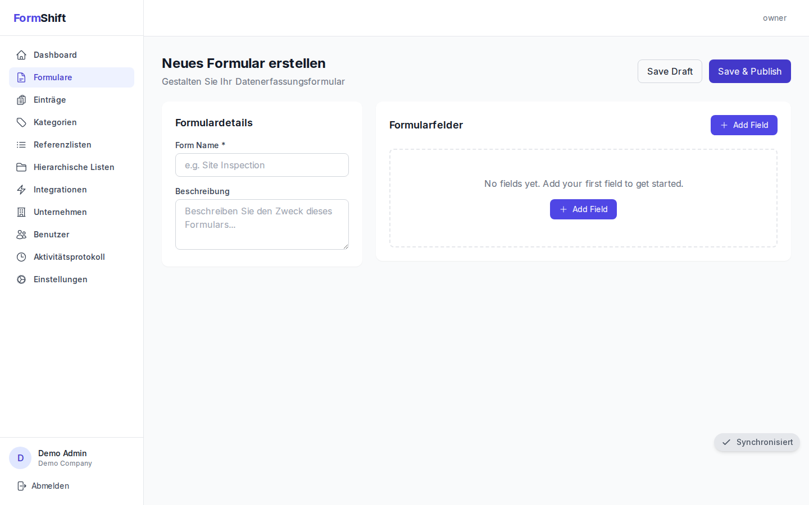The image size is (809, 505).
Task: Click the Beschreibung text area
Action: point(262,224)
